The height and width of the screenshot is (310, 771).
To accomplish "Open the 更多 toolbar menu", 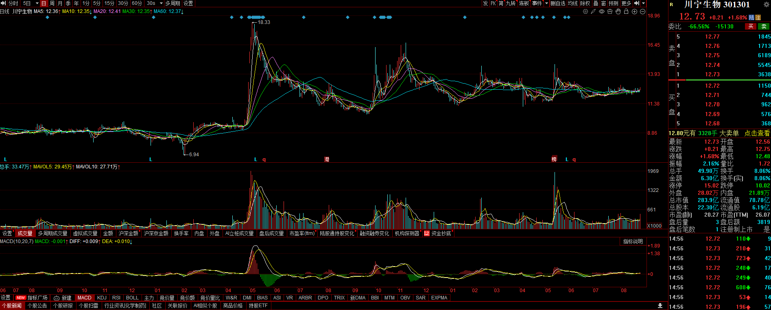I will click(x=627, y=3).
